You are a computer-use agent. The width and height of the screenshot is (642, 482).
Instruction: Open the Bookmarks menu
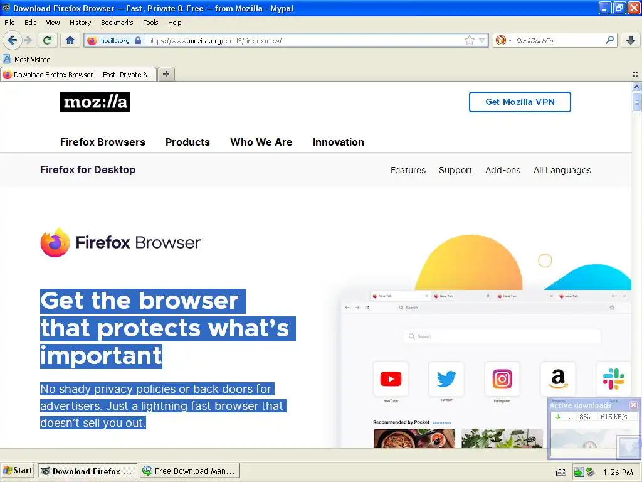point(117,23)
